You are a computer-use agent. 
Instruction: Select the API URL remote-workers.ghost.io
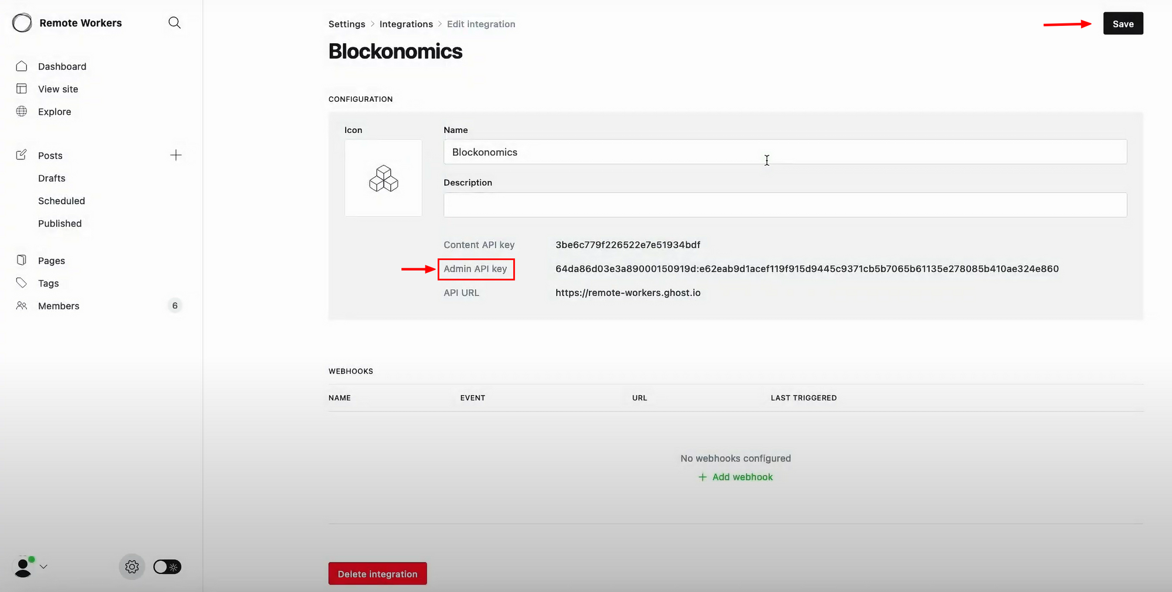[628, 293]
